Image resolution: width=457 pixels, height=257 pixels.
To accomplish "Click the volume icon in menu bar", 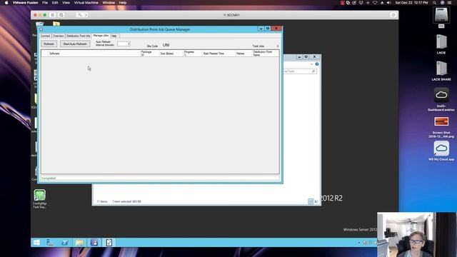I will (388, 3).
